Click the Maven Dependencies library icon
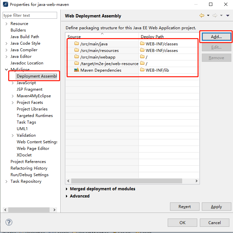Screen dimensions: 233x233 point(76,70)
